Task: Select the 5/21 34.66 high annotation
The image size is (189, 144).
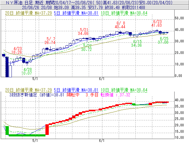Action: click(x=83, y=32)
